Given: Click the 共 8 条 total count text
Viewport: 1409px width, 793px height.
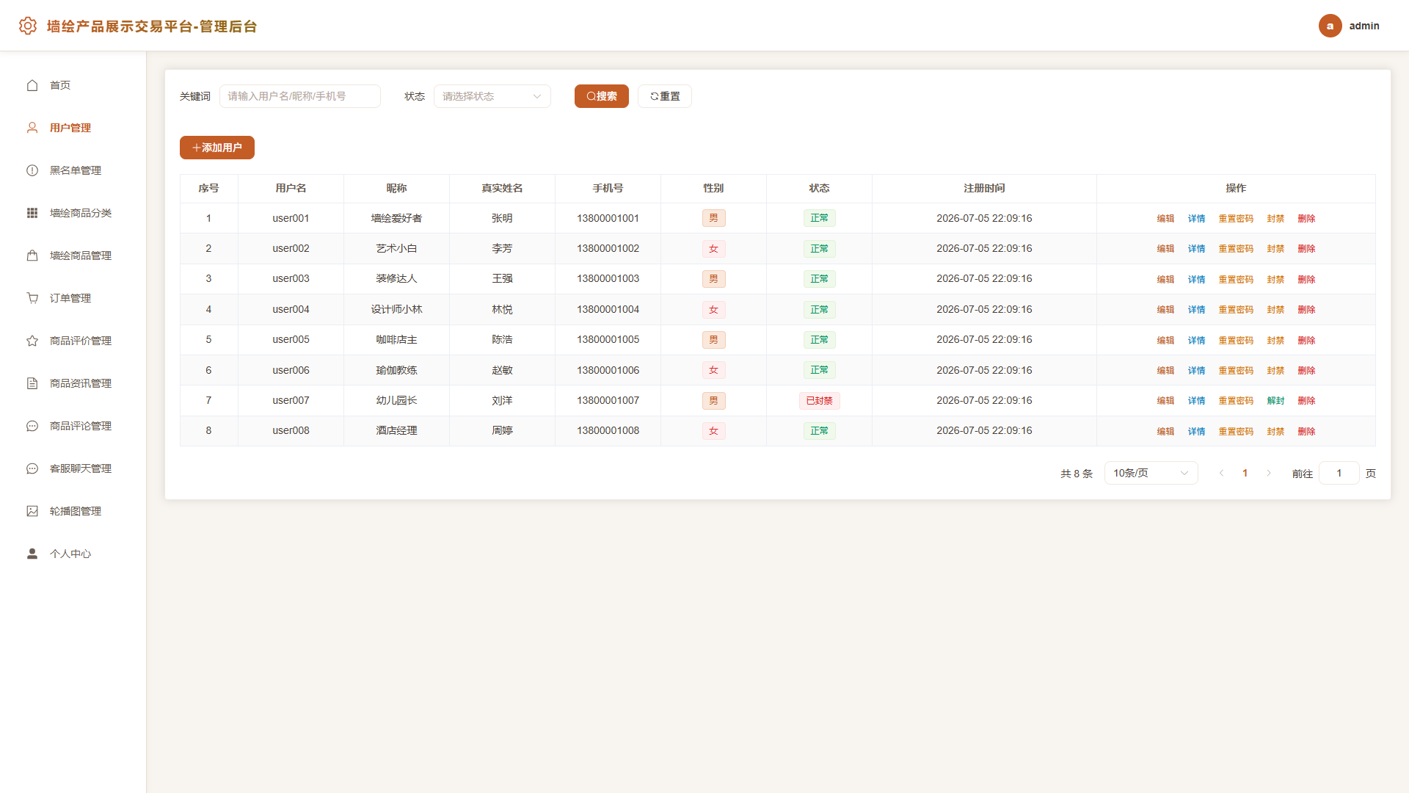Looking at the screenshot, I should pos(1077,474).
